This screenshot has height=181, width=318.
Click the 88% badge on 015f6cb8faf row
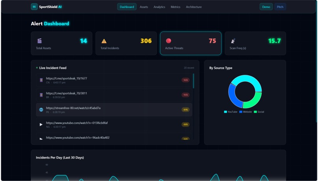coord(185,125)
